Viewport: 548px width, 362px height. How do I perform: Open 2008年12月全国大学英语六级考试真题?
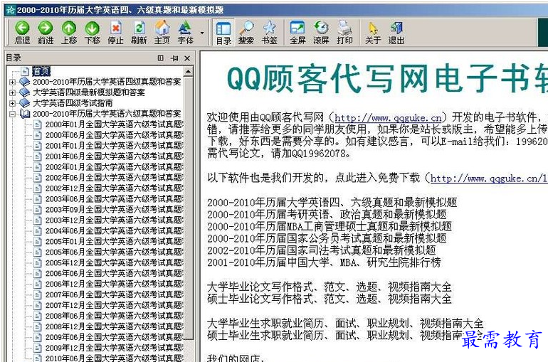(115, 326)
